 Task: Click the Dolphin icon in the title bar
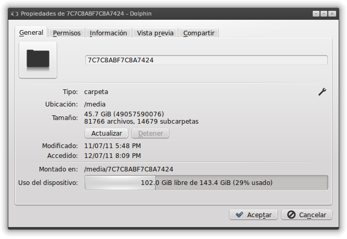coord(15,14)
